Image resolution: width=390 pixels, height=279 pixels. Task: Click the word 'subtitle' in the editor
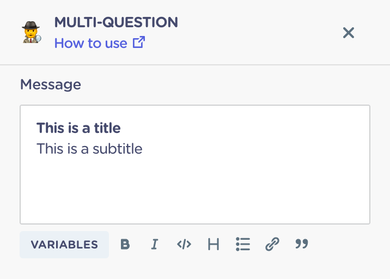click(118, 149)
